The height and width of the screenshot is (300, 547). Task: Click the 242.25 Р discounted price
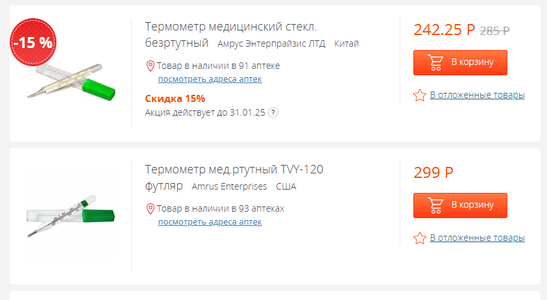[444, 30]
